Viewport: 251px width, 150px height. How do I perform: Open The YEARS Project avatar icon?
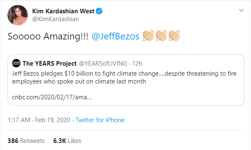(16, 63)
